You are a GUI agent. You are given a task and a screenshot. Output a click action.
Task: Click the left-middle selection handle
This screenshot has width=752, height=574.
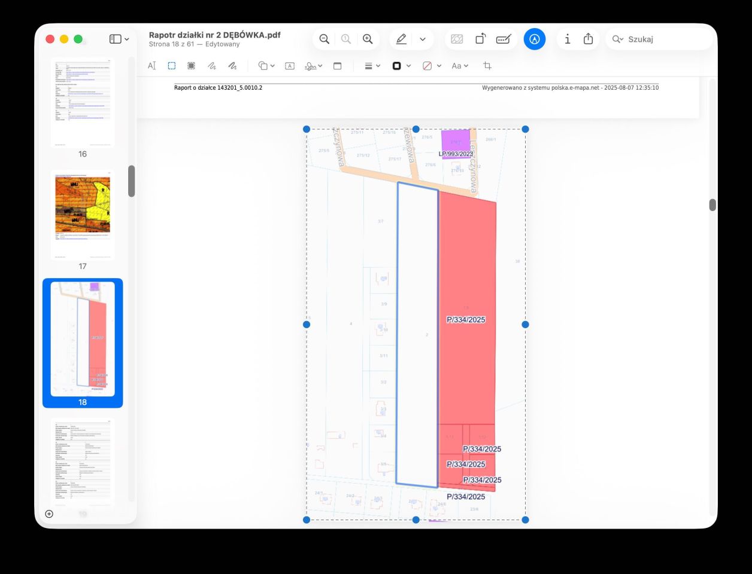pos(307,325)
